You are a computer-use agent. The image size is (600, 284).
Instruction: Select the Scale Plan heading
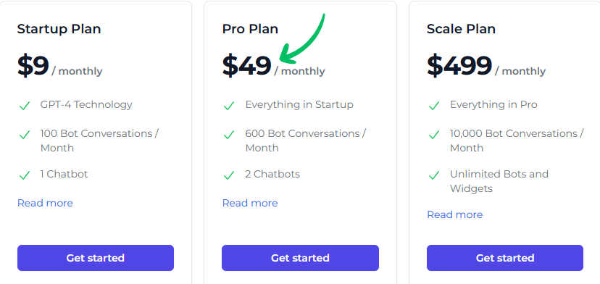461,29
